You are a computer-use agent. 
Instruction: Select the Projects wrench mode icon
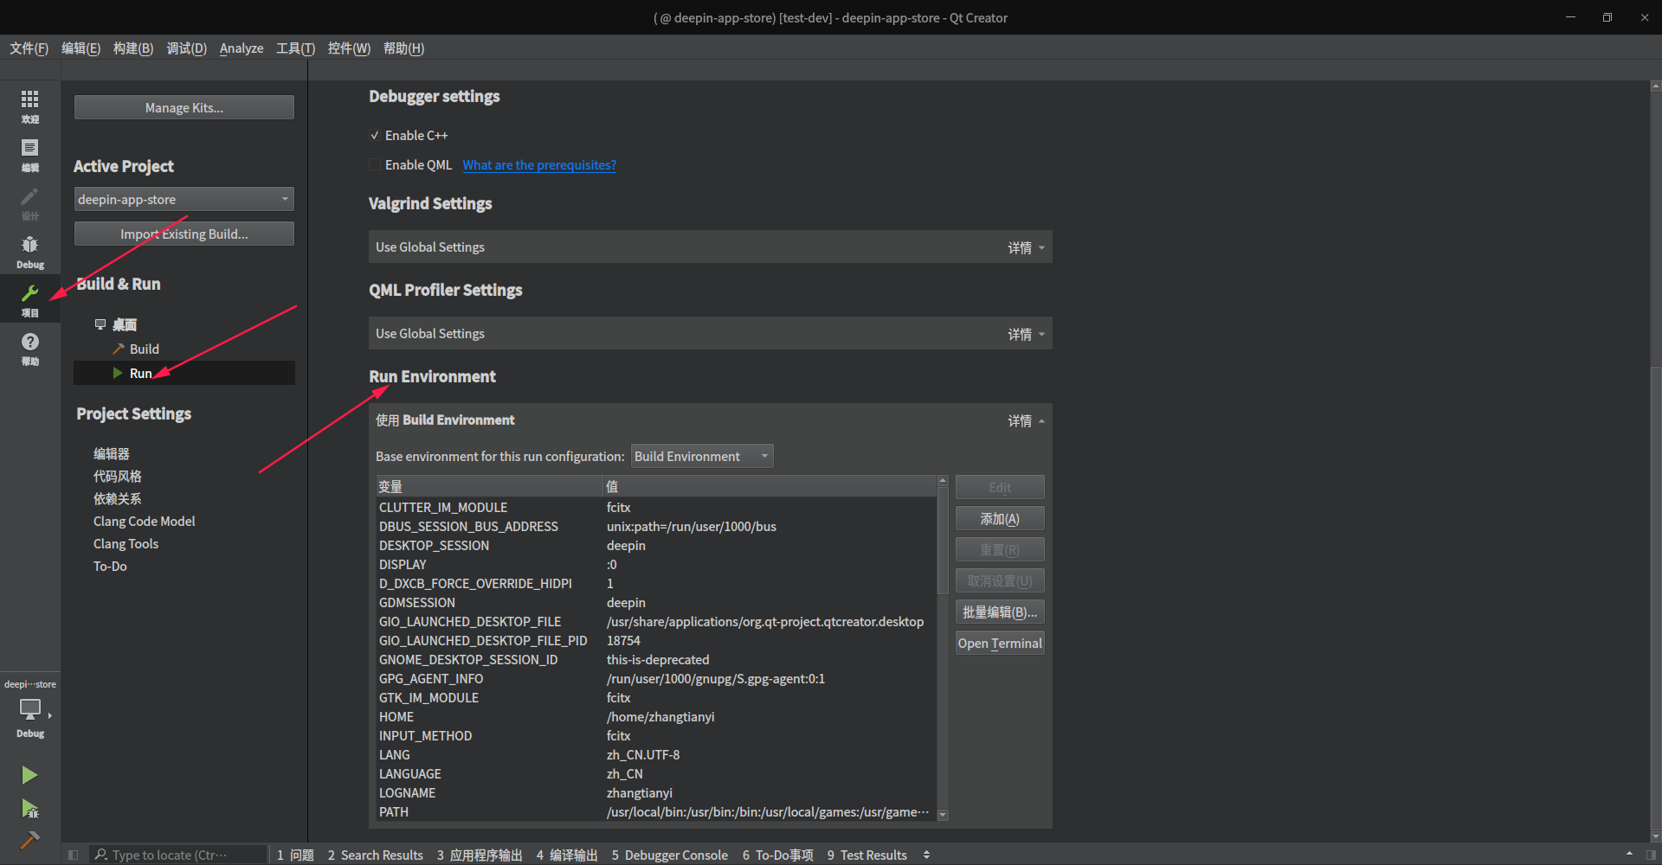tap(29, 299)
